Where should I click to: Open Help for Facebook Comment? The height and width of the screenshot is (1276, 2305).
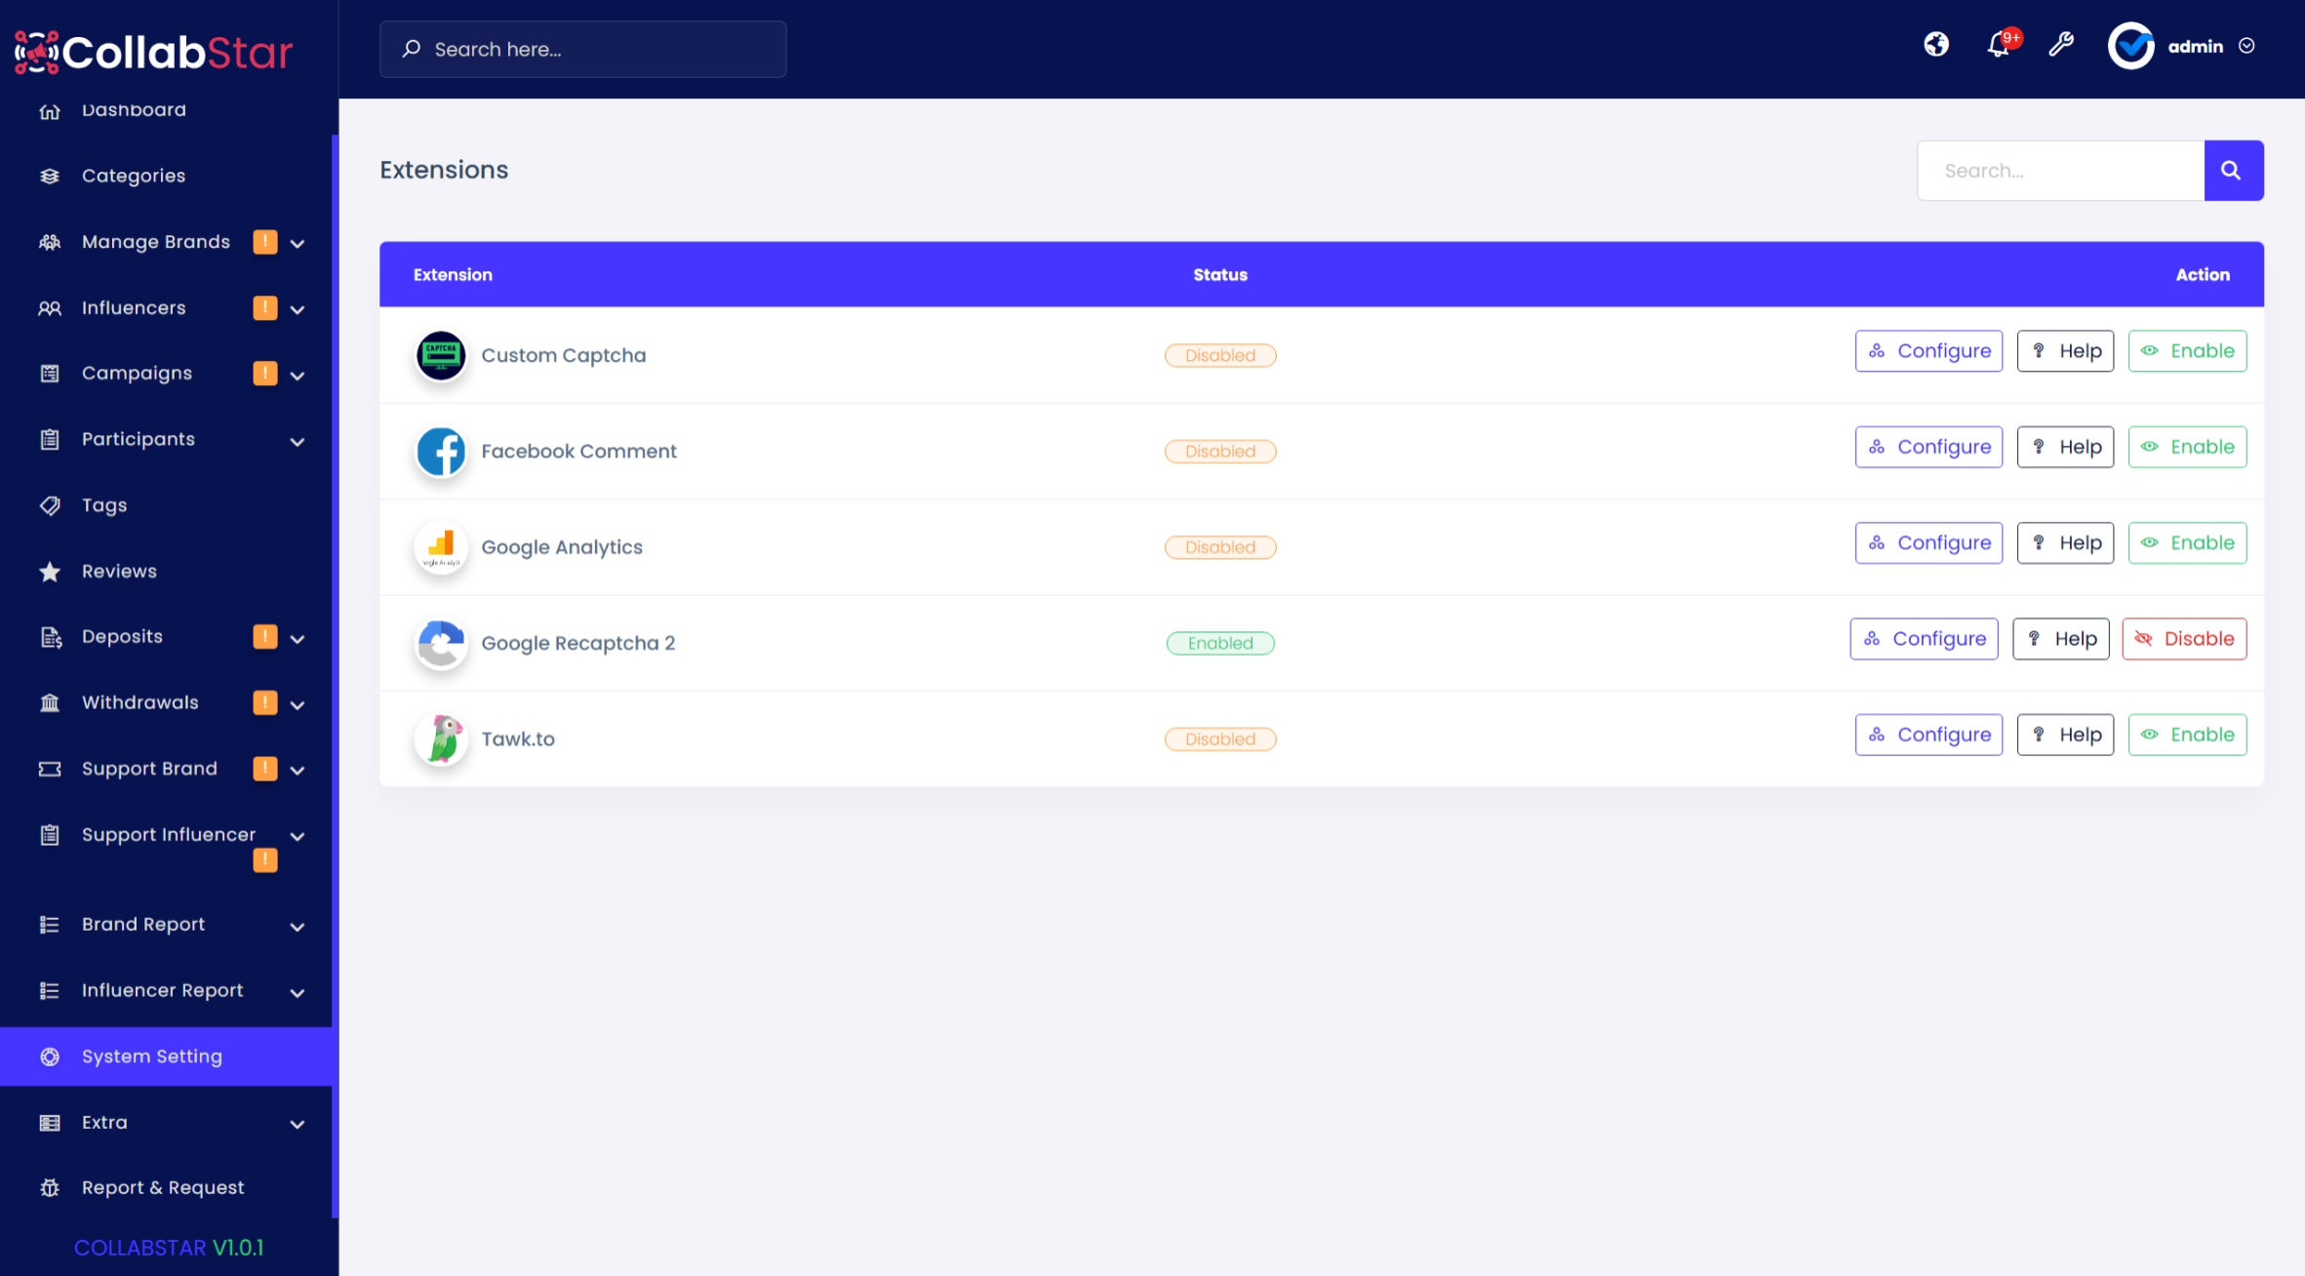click(x=2065, y=447)
